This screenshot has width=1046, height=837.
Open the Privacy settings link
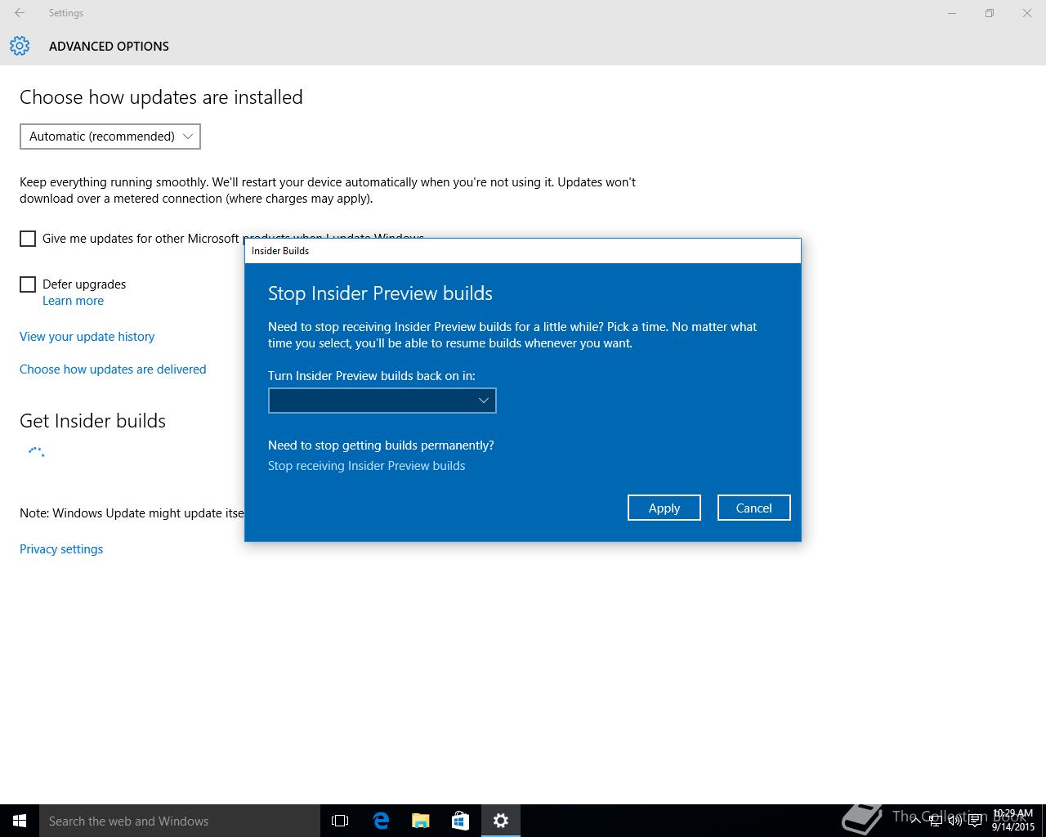point(61,549)
